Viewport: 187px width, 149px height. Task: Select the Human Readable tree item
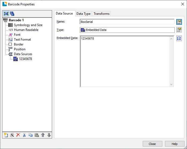26,30
